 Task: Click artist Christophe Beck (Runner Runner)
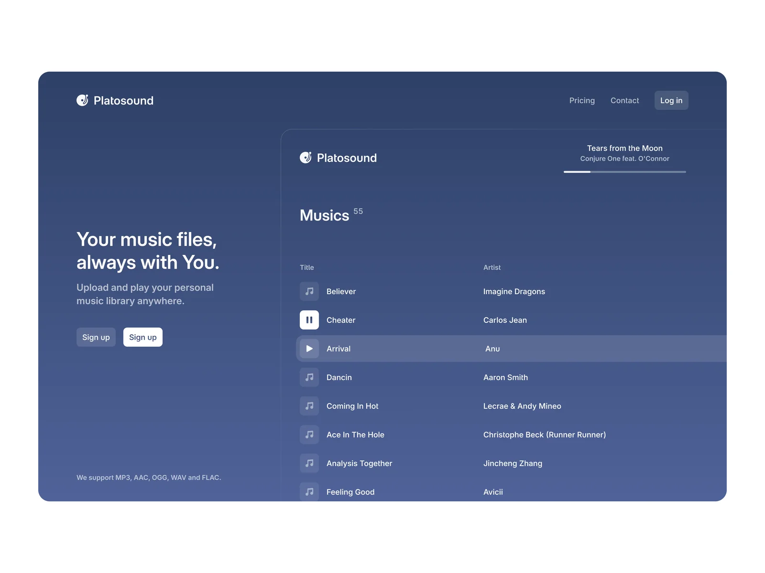coord(545,435)
